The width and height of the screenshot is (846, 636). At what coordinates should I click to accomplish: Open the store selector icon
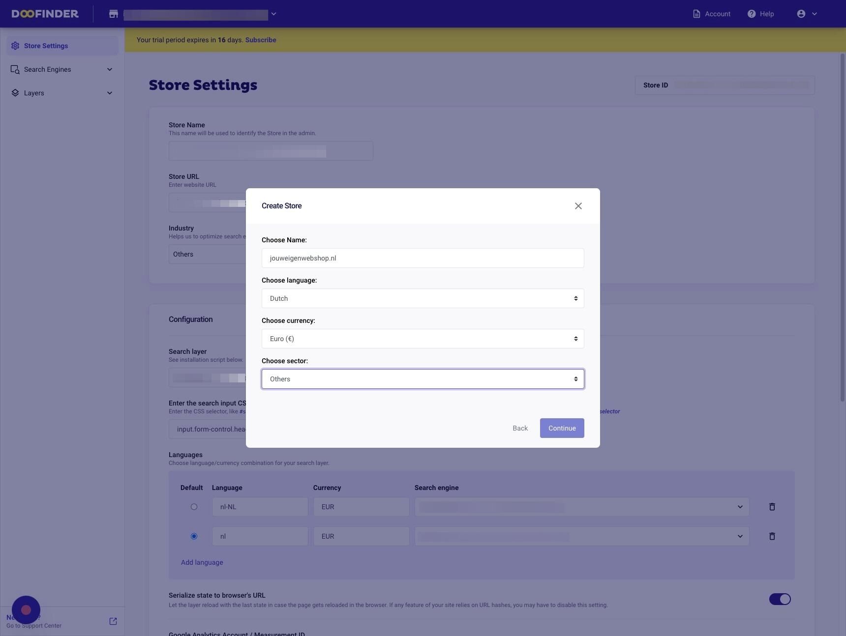[114, 14]
